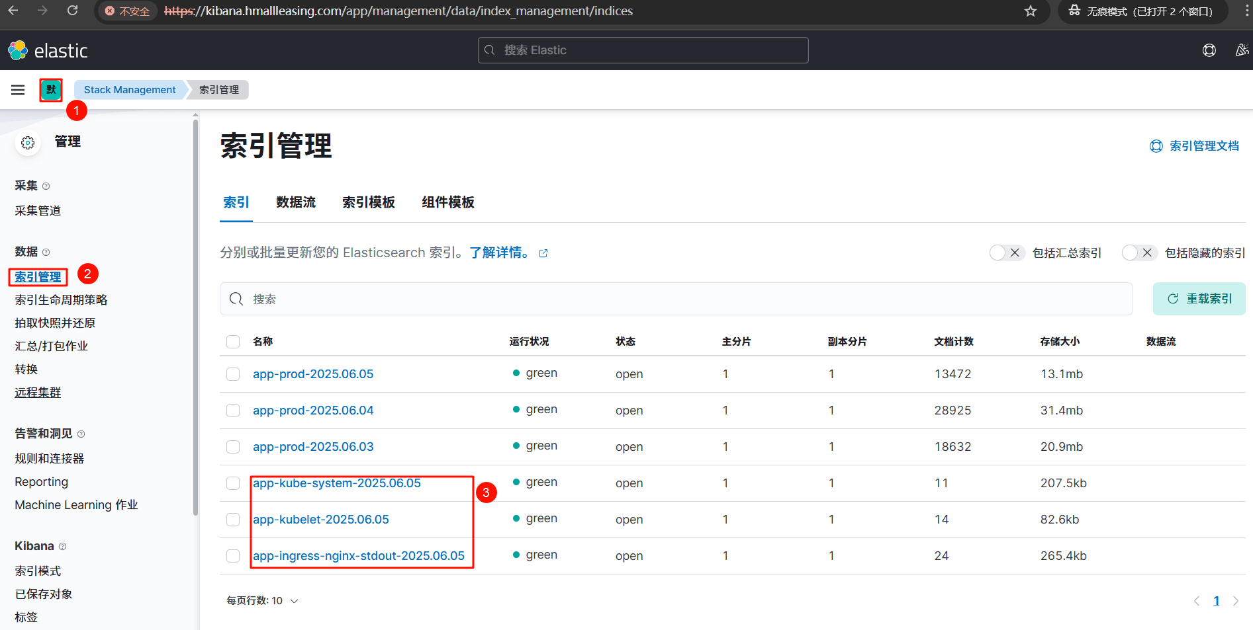Open the help menu icon in header
The width and height of the screenshot is (1253, 630).
[1209, 51]
